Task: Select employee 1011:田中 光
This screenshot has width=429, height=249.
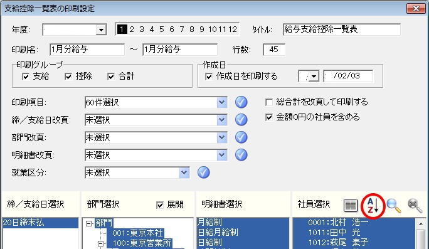Action: (354, 233)
